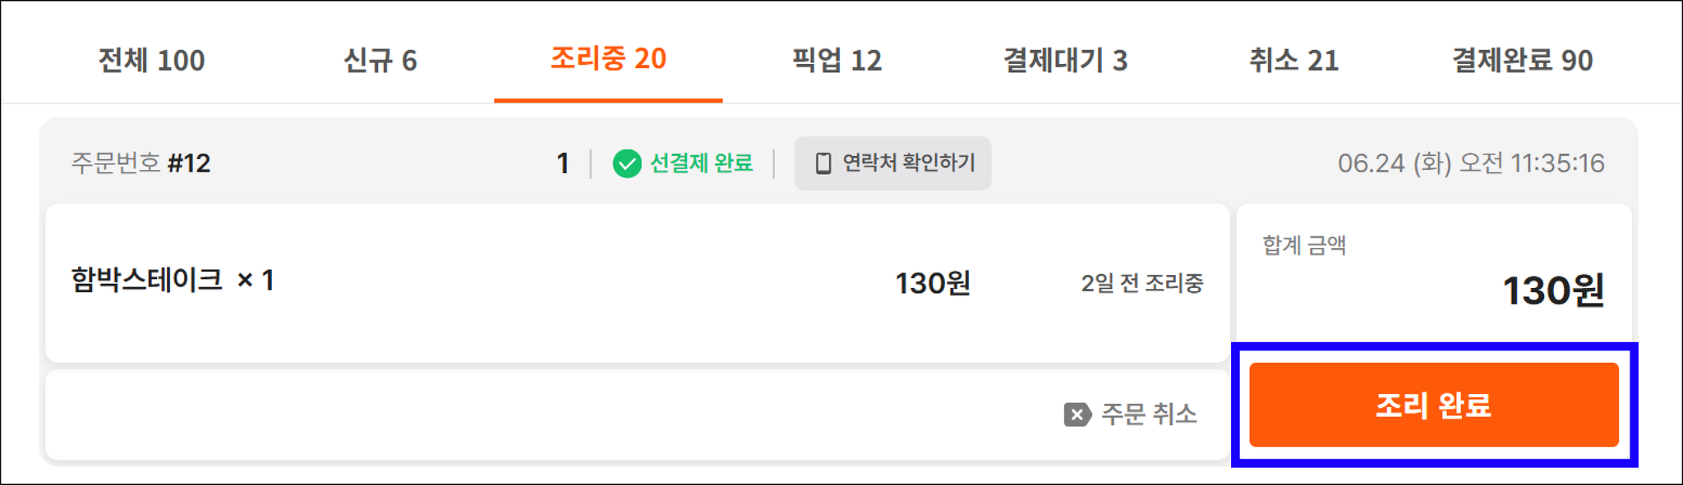Click the 합계 금액 total 130원
This screenshot has height=485, width=1683.
tap(1553, 291)
